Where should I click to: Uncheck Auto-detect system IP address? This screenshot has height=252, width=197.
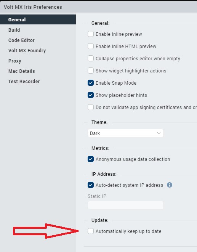pyautogui.click(x=91, y=185)
